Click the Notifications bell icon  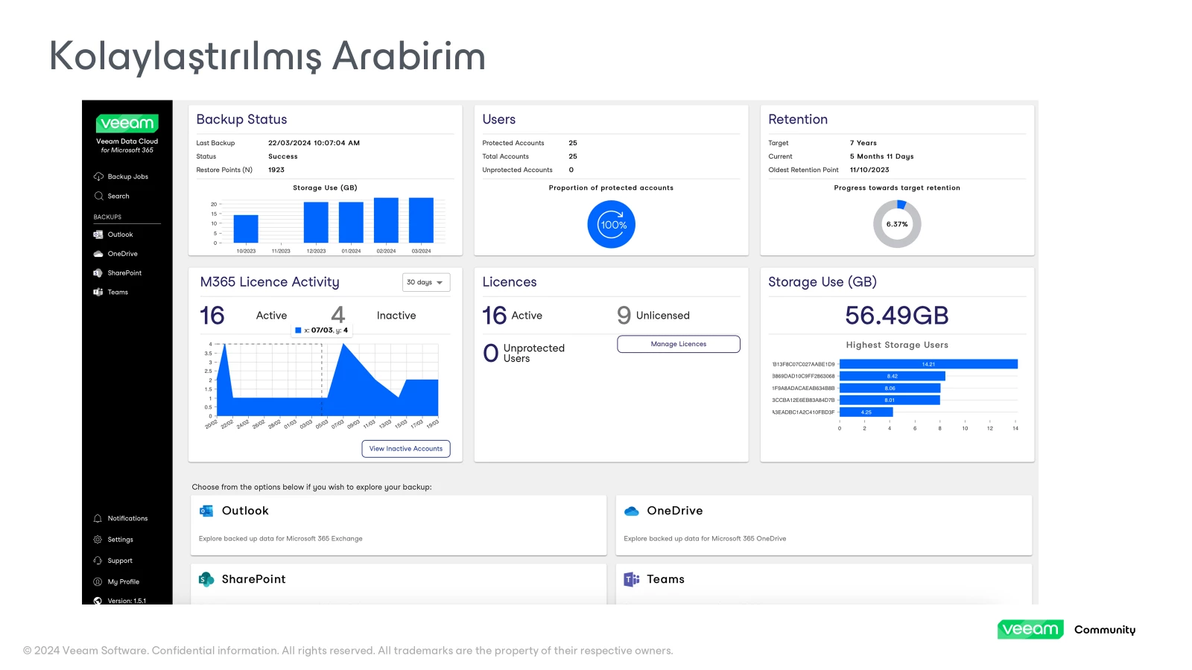point(98,518)
